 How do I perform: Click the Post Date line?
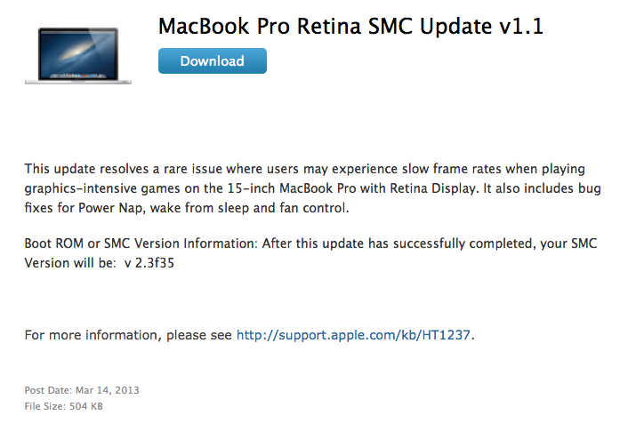click(82, 390)
